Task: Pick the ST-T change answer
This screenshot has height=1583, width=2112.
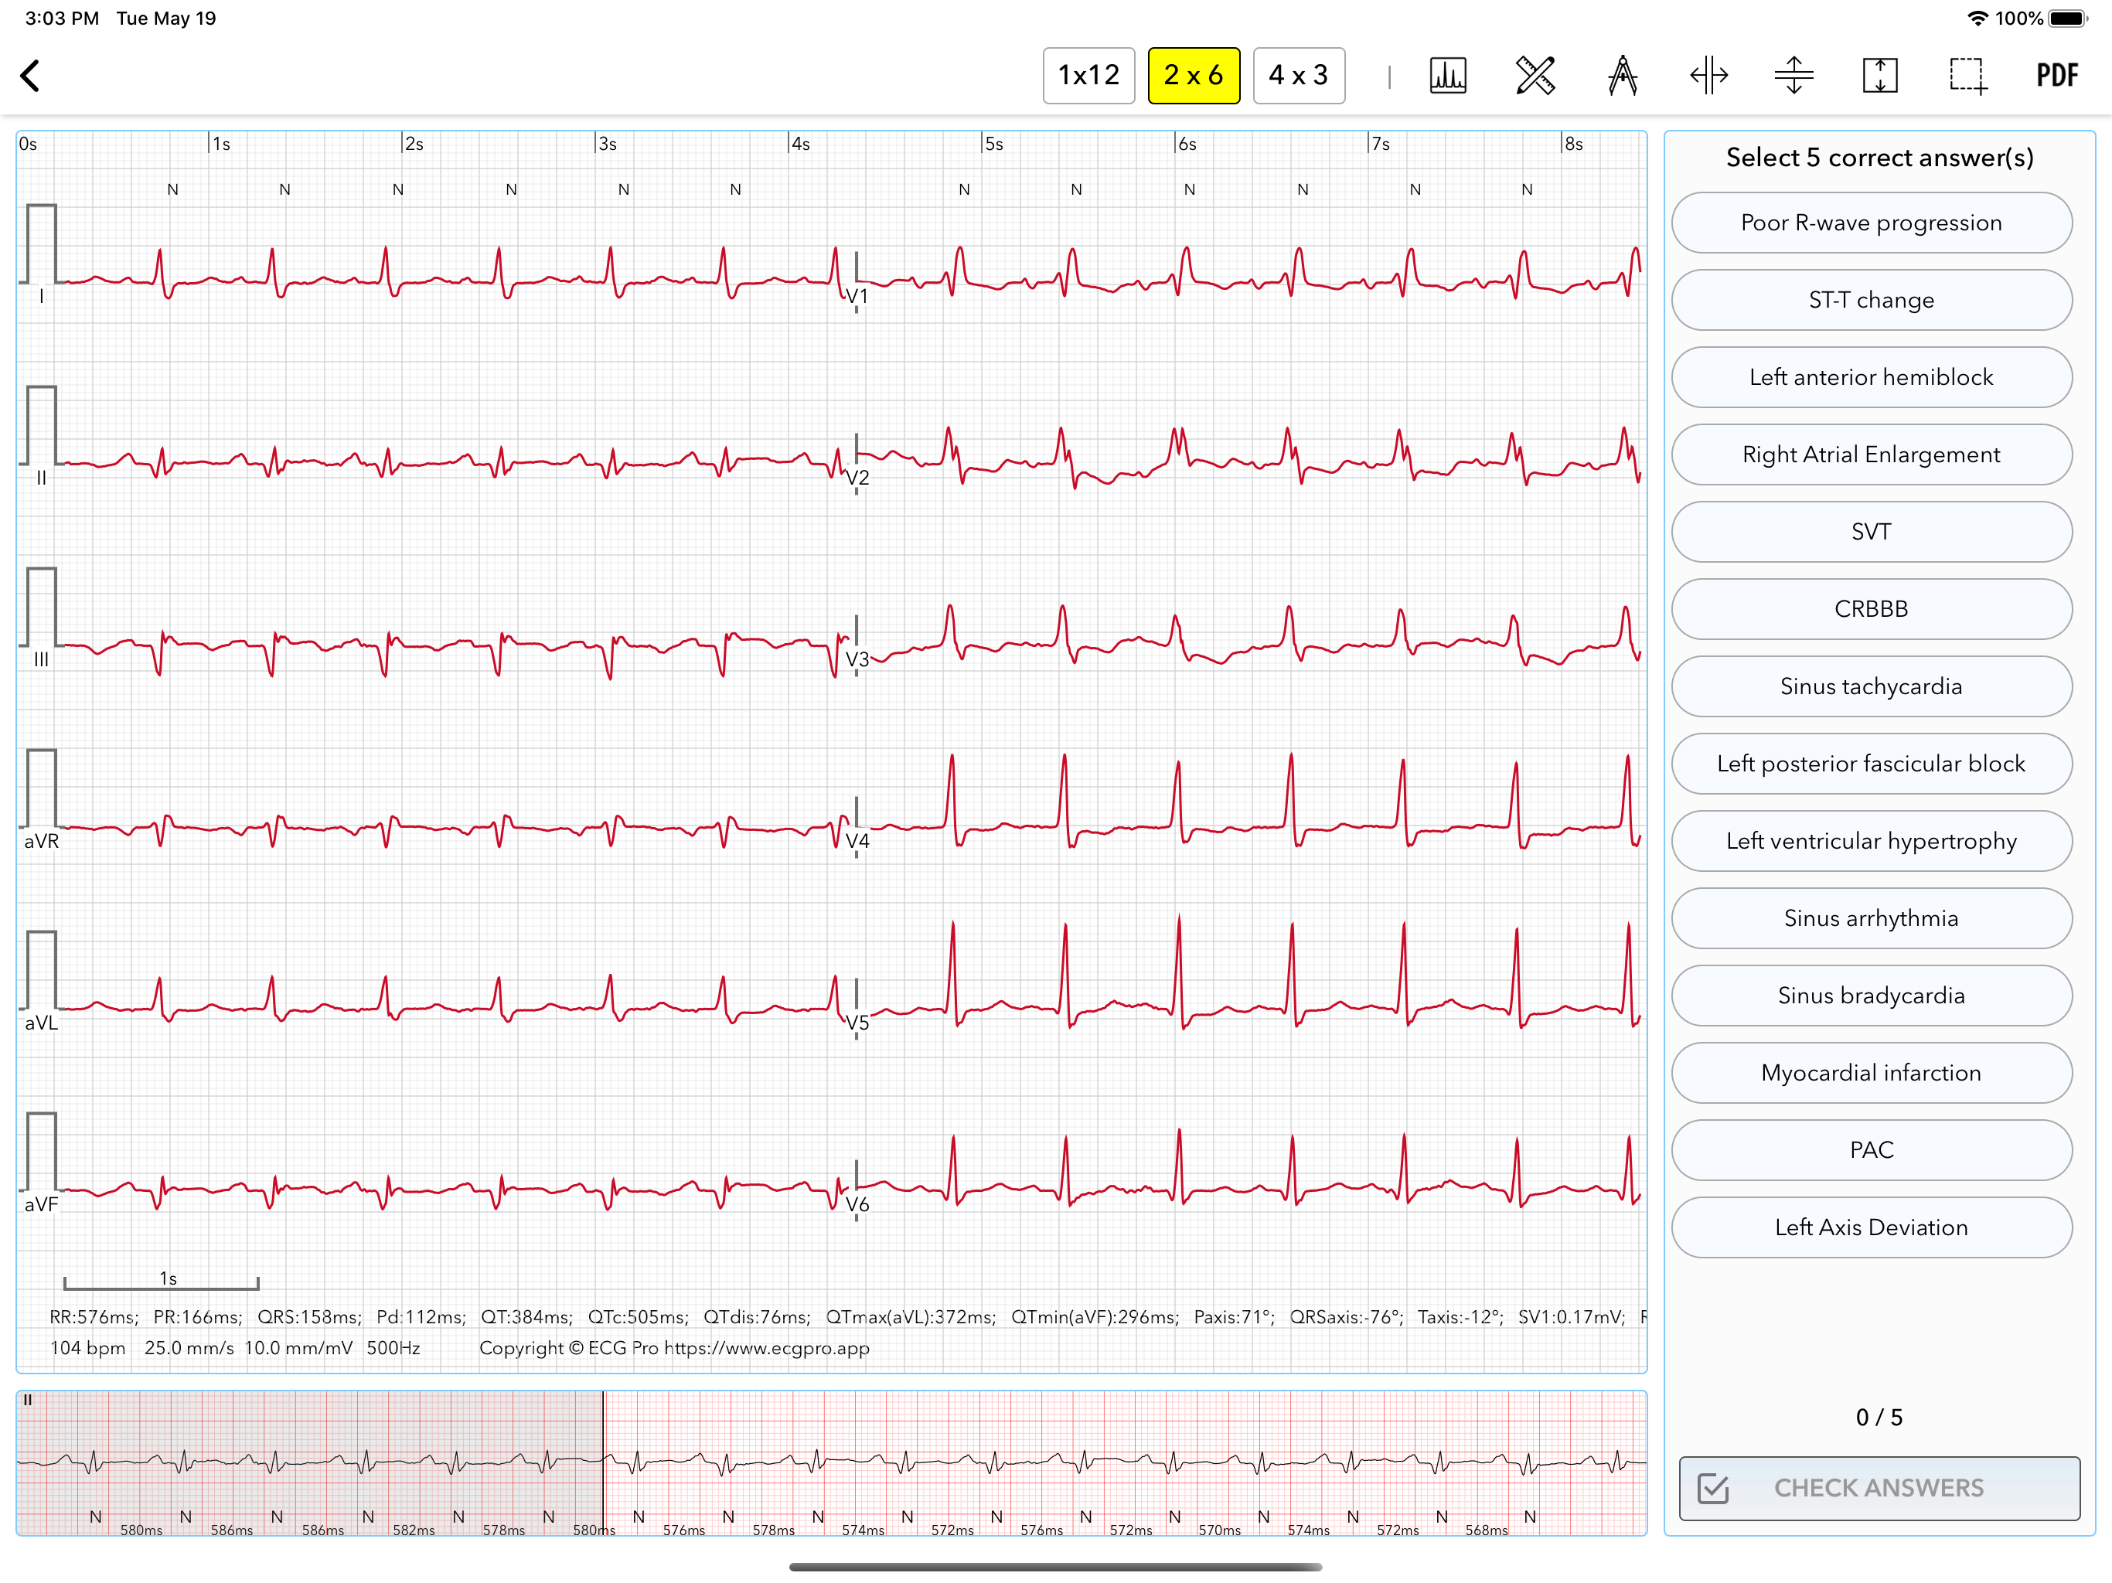Action: pos(1871,300)
